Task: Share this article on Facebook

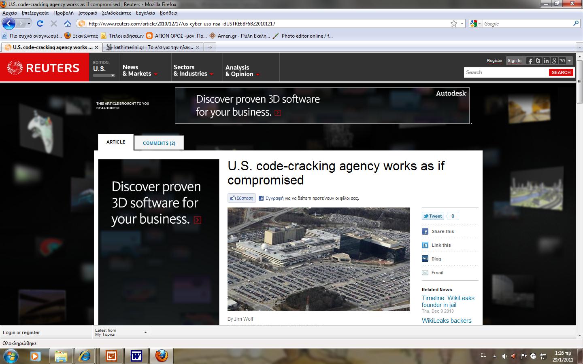Action: point(438,231)
